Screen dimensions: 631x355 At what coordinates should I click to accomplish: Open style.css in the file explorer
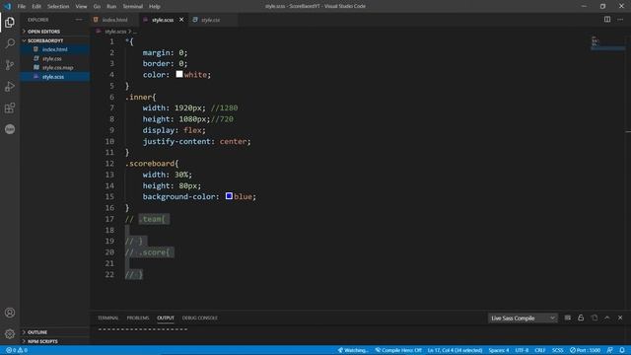tap(55, 58)
